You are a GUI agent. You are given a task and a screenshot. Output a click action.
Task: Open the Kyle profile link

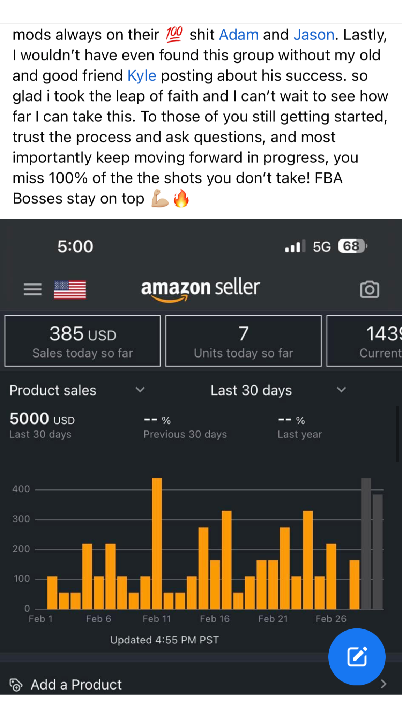[142, 76]
